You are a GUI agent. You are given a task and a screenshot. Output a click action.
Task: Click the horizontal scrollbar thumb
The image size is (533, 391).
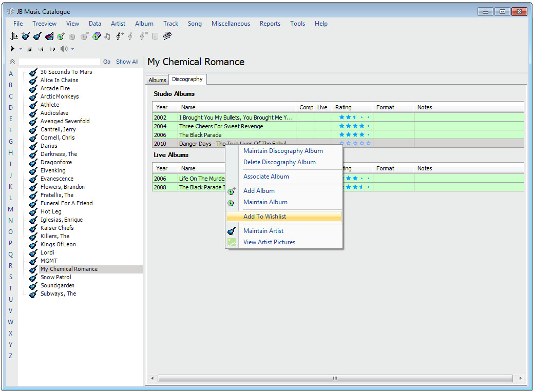point(335,379)
